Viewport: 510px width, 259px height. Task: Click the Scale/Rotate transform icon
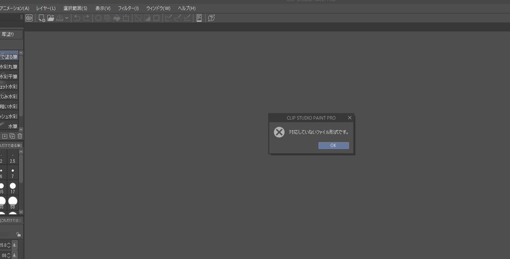pyautogui.click(x=126, y=18)
